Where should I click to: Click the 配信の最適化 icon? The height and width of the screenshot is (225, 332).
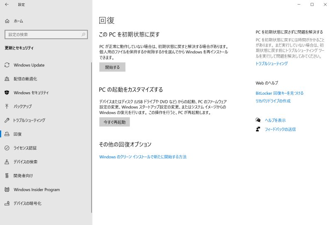pos(7,79)
